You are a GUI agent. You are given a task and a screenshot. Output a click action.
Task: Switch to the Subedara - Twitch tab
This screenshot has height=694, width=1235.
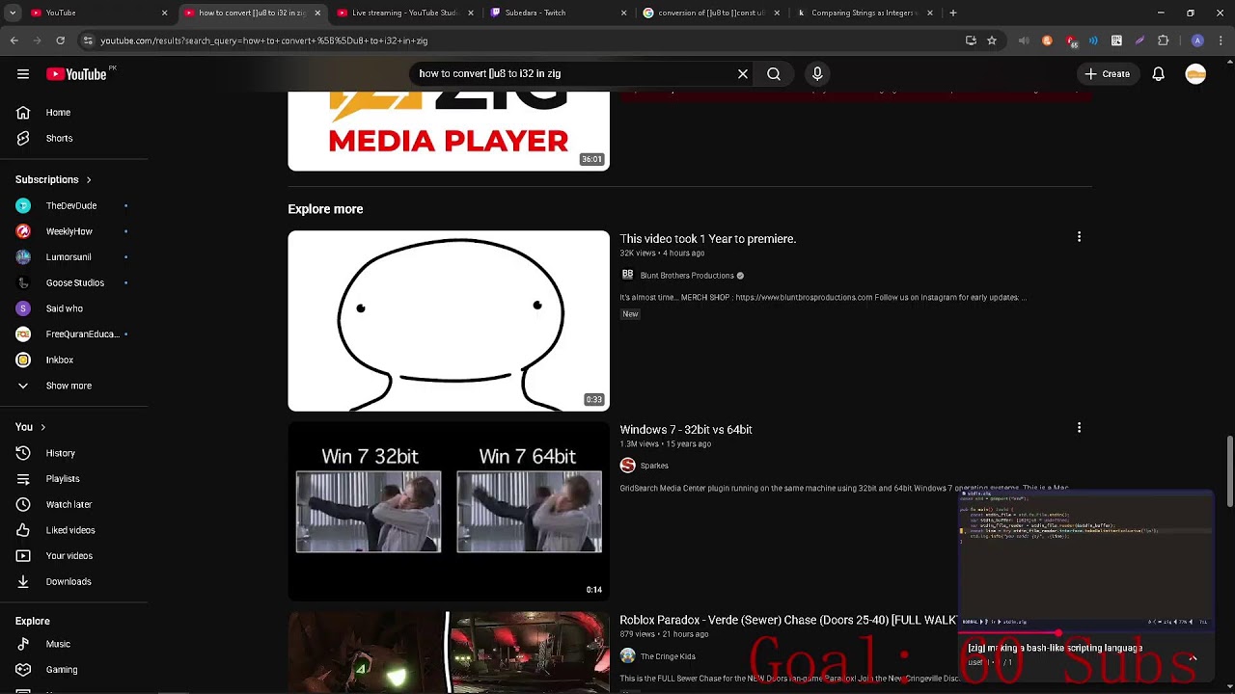559,13
